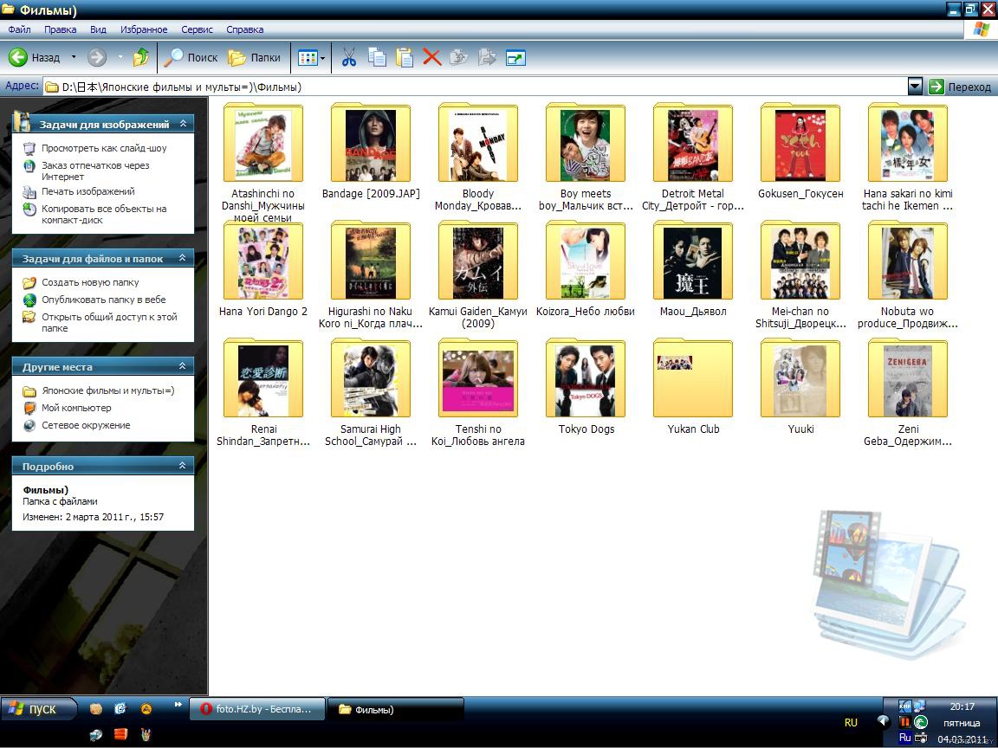Open the Файл menu
The height and width of the screenshot is (748, 998).
click(x=19, y=29)
